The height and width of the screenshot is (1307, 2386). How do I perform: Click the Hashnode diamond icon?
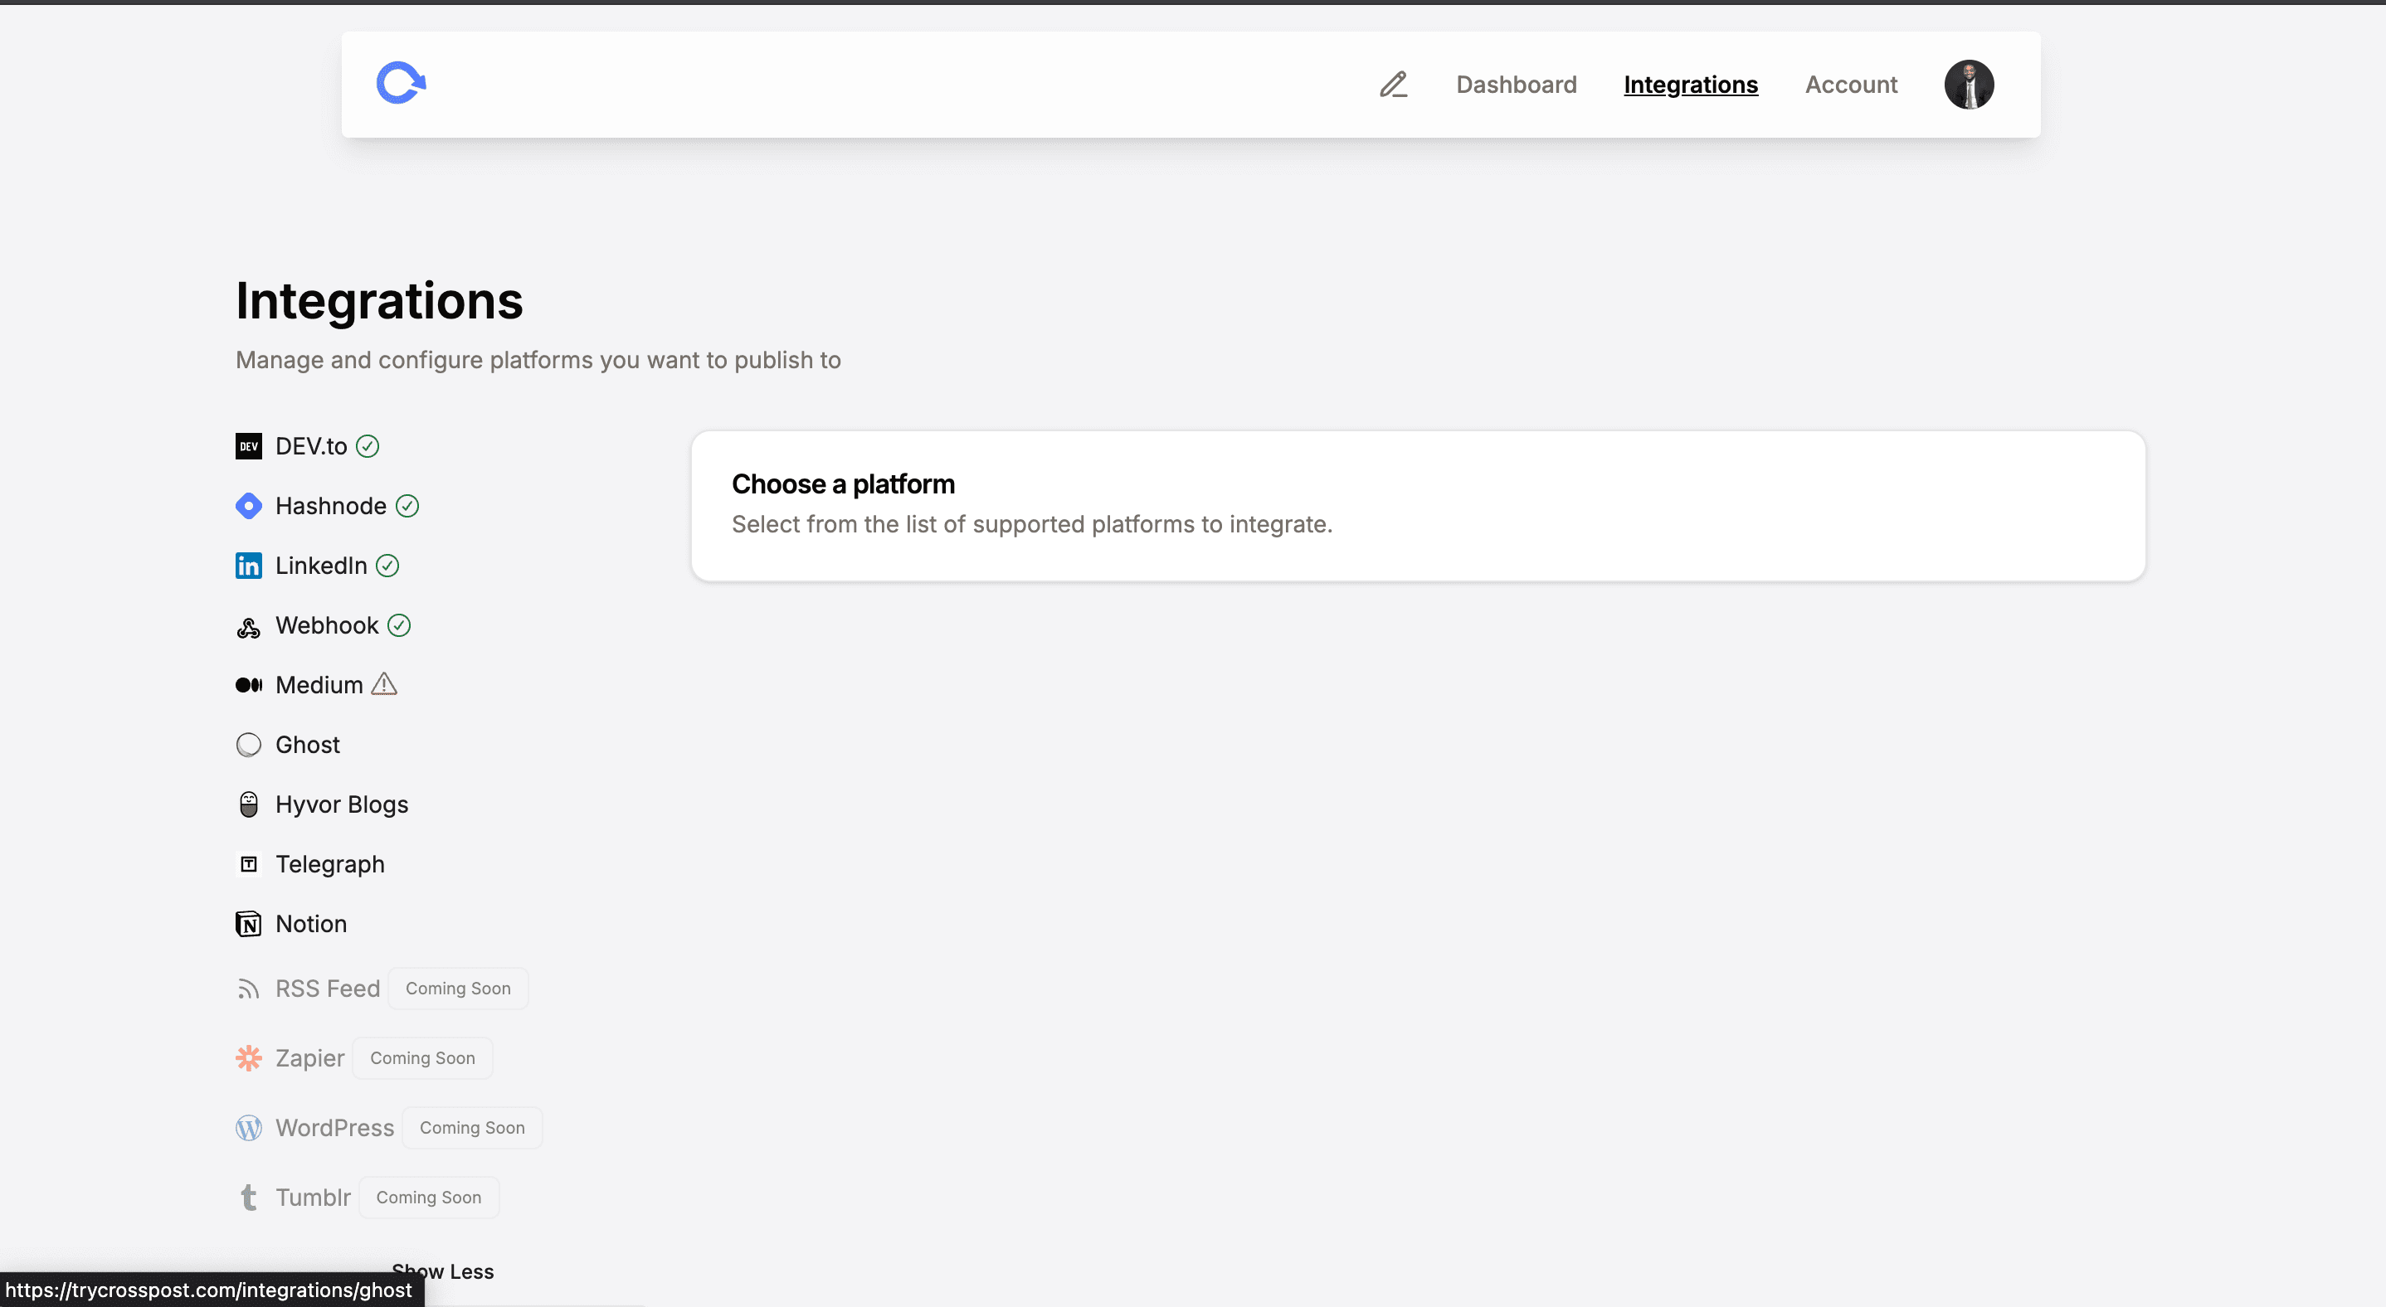(x=248, y=507)
